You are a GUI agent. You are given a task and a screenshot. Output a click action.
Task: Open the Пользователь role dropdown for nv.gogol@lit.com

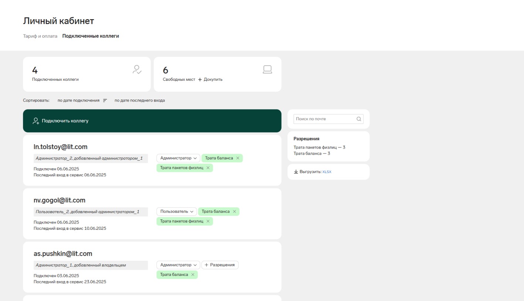[177, 211]
